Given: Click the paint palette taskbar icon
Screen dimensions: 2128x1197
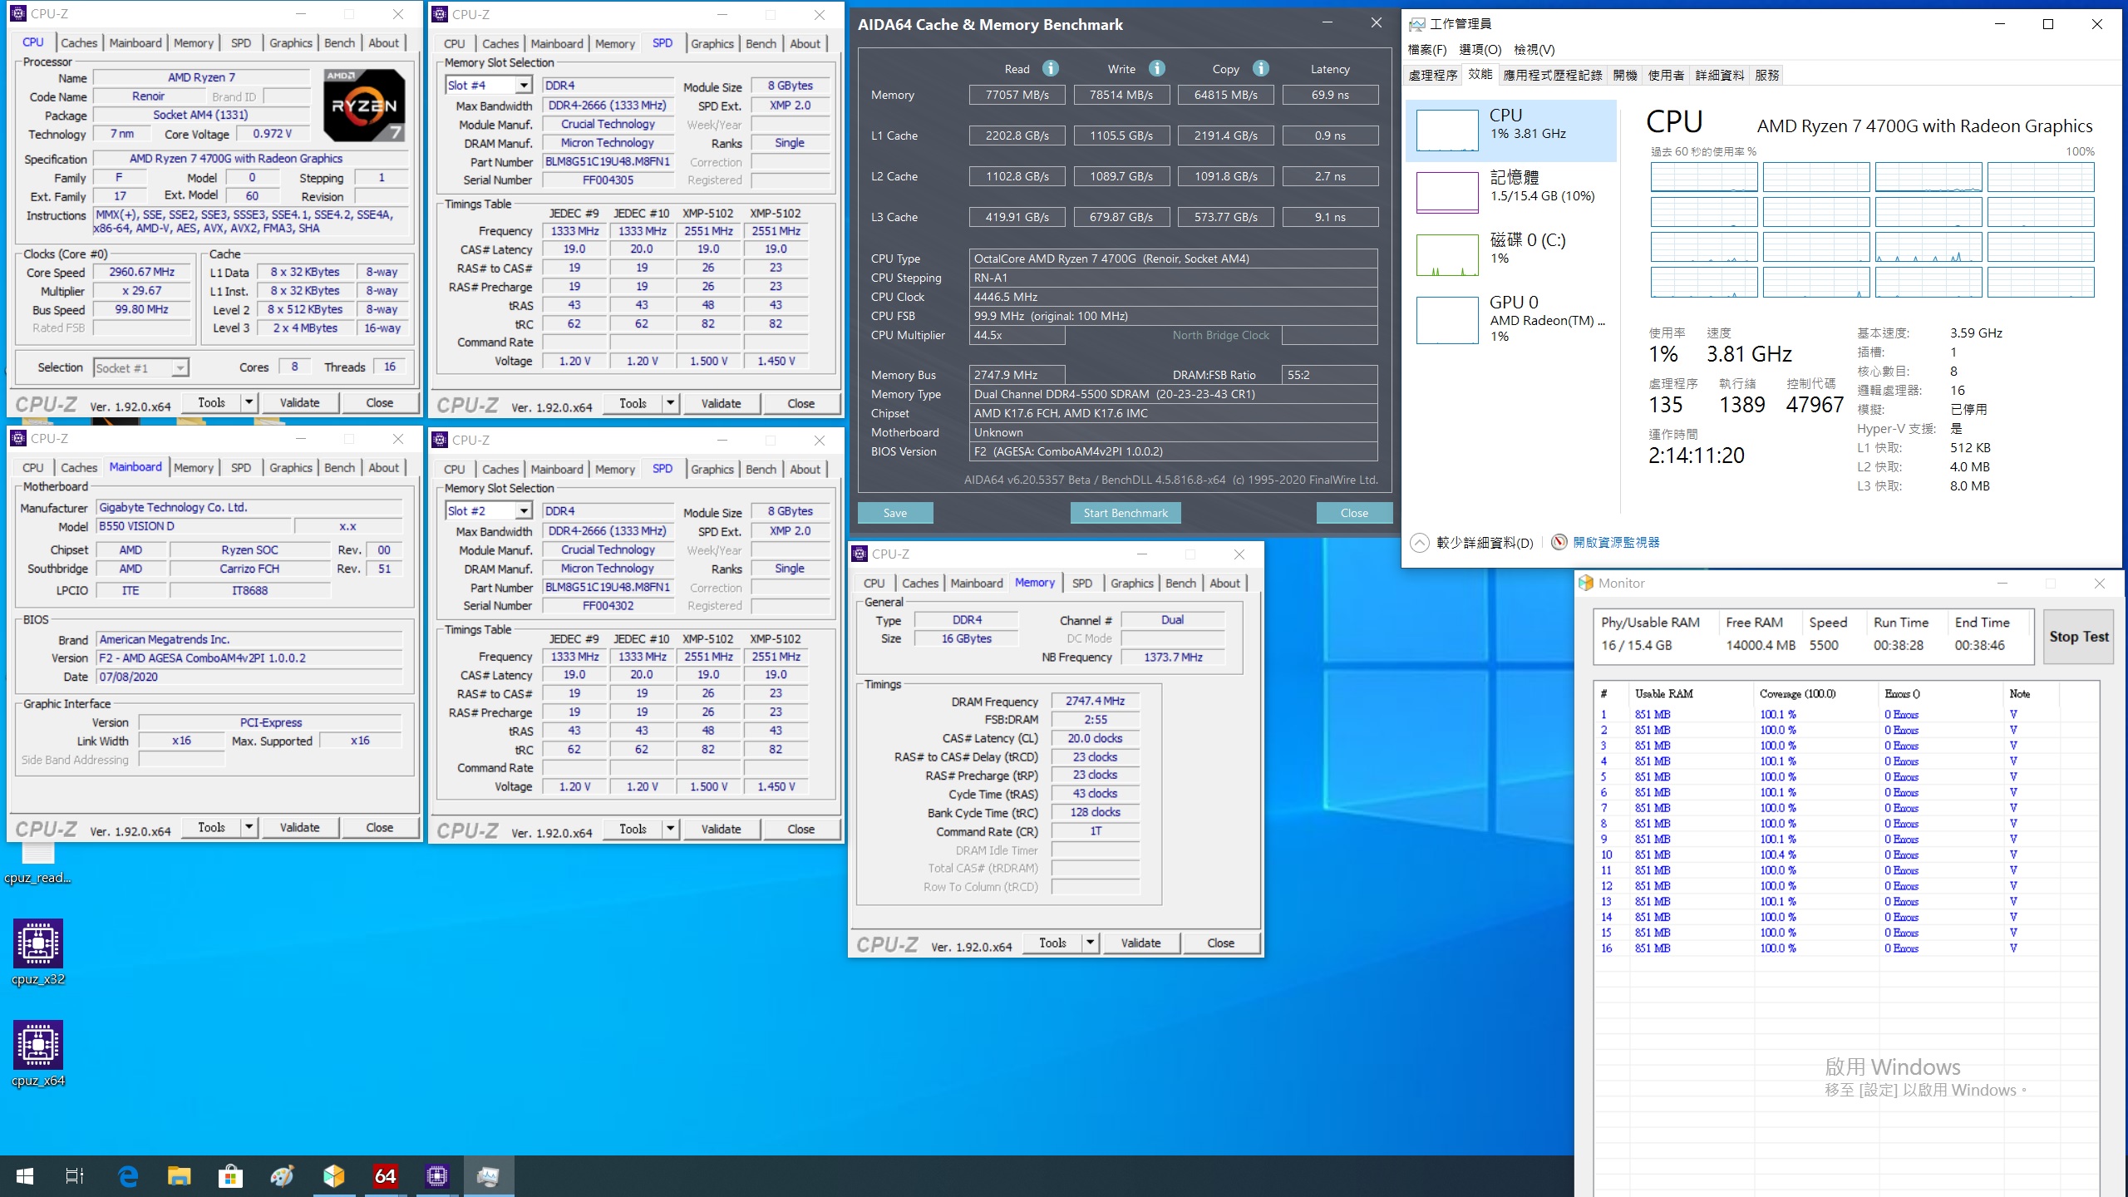Looking at the screenshot, I should (x=282, y=1176).
